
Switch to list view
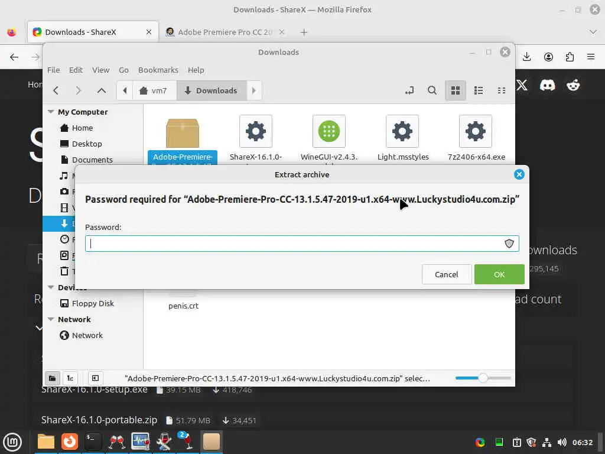[x=479, y=90]
